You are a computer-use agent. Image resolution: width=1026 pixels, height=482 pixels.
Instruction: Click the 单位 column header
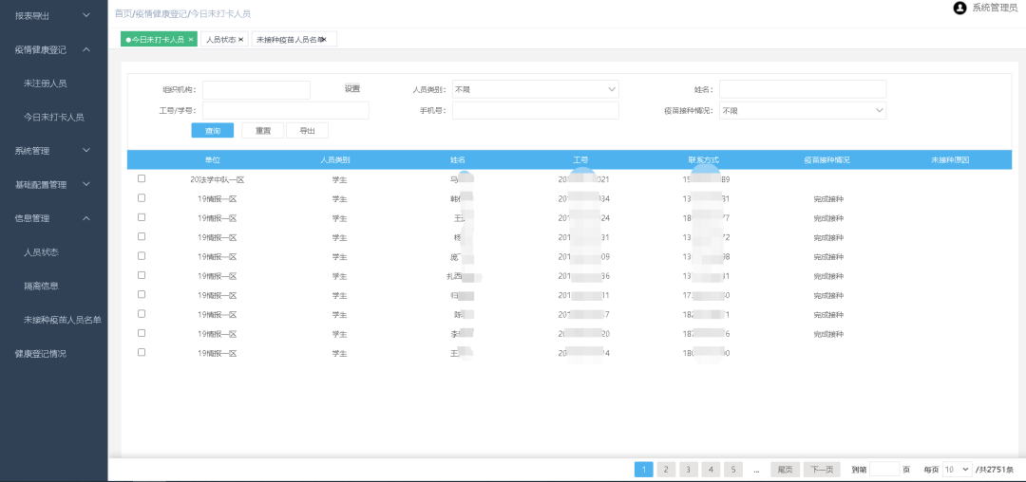(x=212, y=159)
